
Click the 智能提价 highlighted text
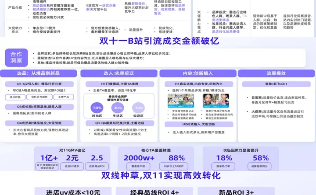click(138, 3)
